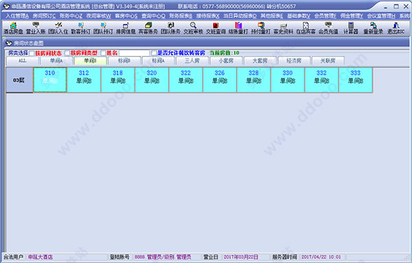
Task: Open the 查询中心Q menu
Action: (x=153, y=16)
